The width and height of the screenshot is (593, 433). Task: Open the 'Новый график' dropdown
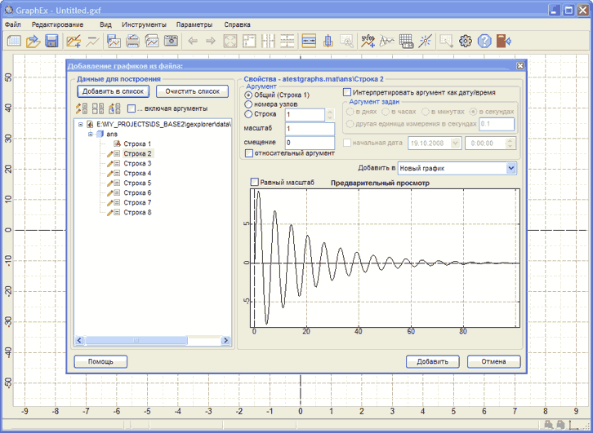tap(511, 168)
